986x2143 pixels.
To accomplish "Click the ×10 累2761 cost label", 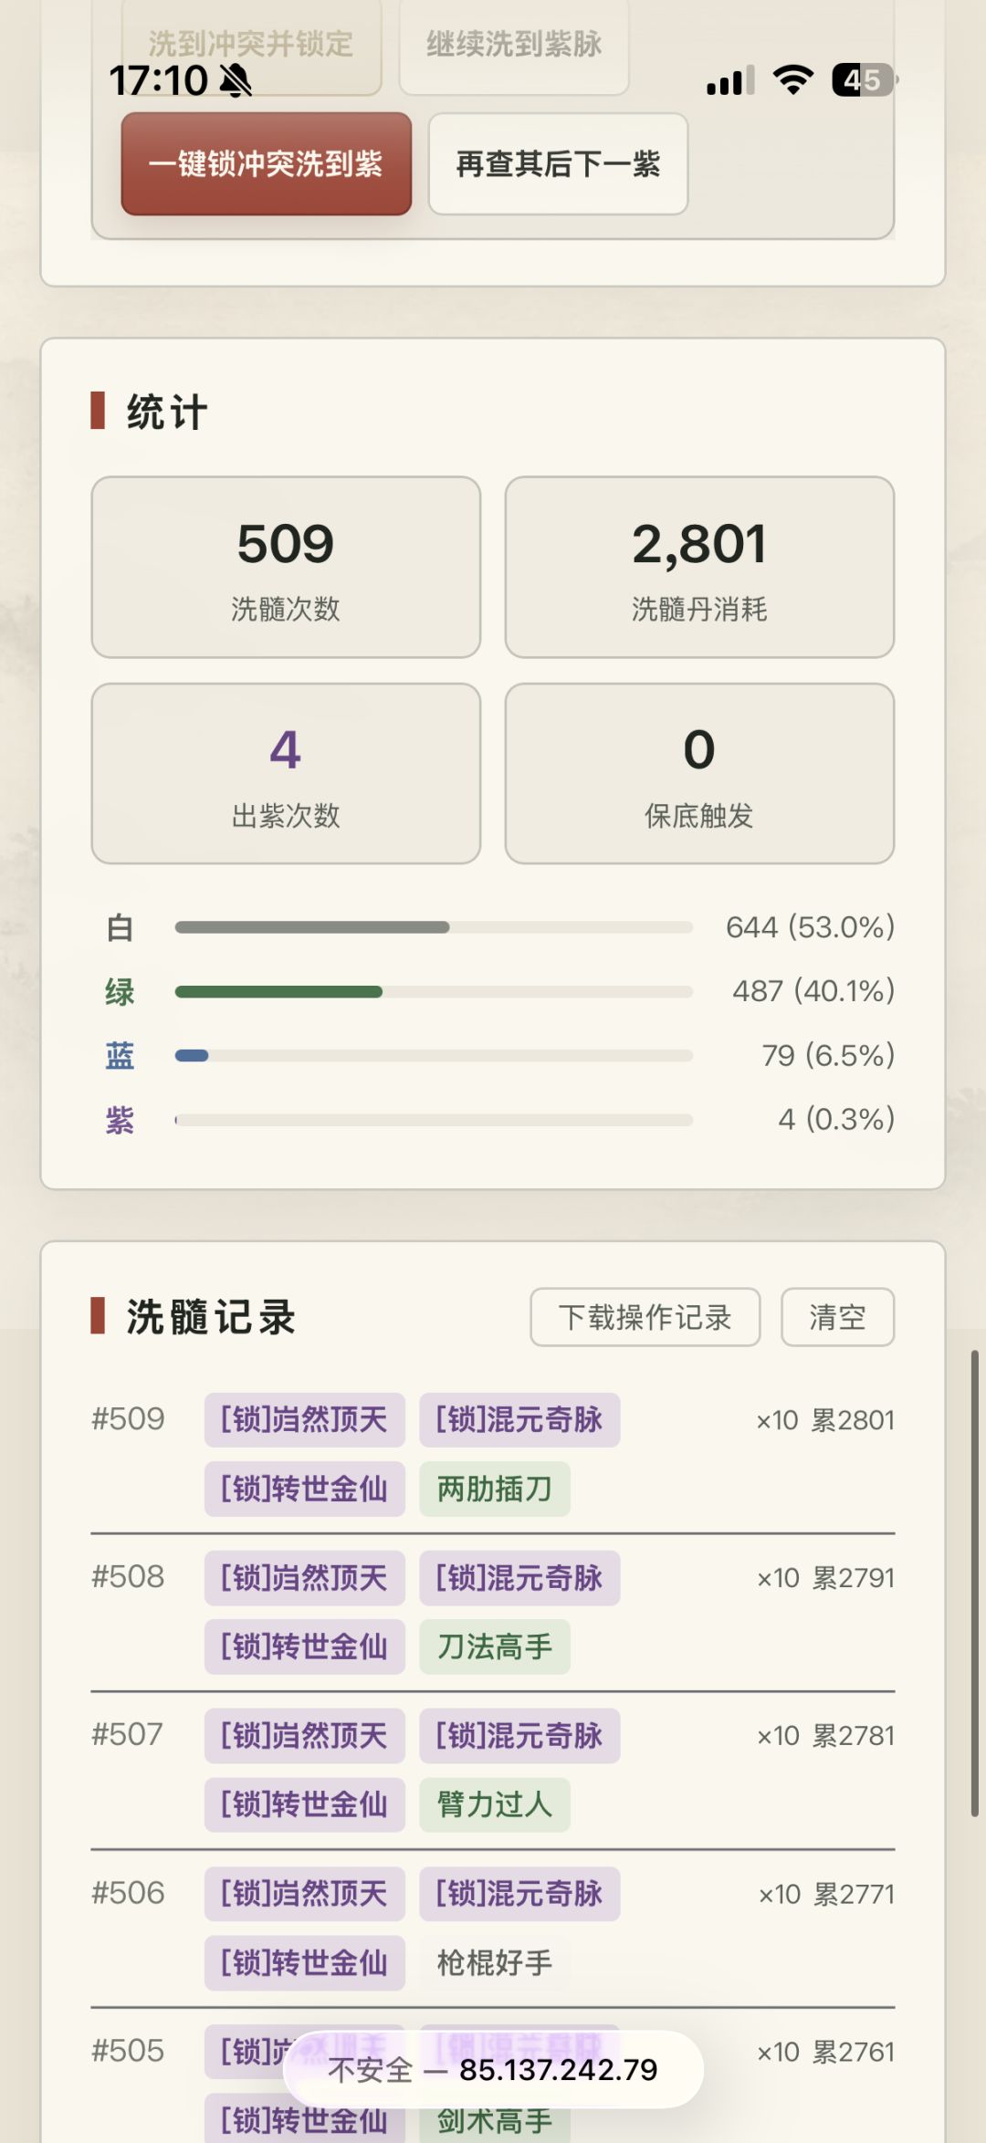I will pyautogui.click(x=825, y=2052).
